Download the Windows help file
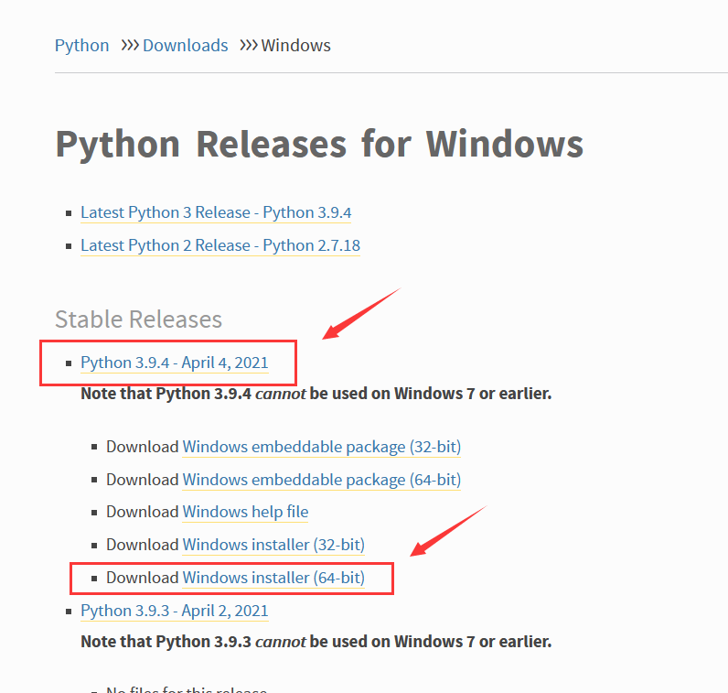 [x=245, y=512]
